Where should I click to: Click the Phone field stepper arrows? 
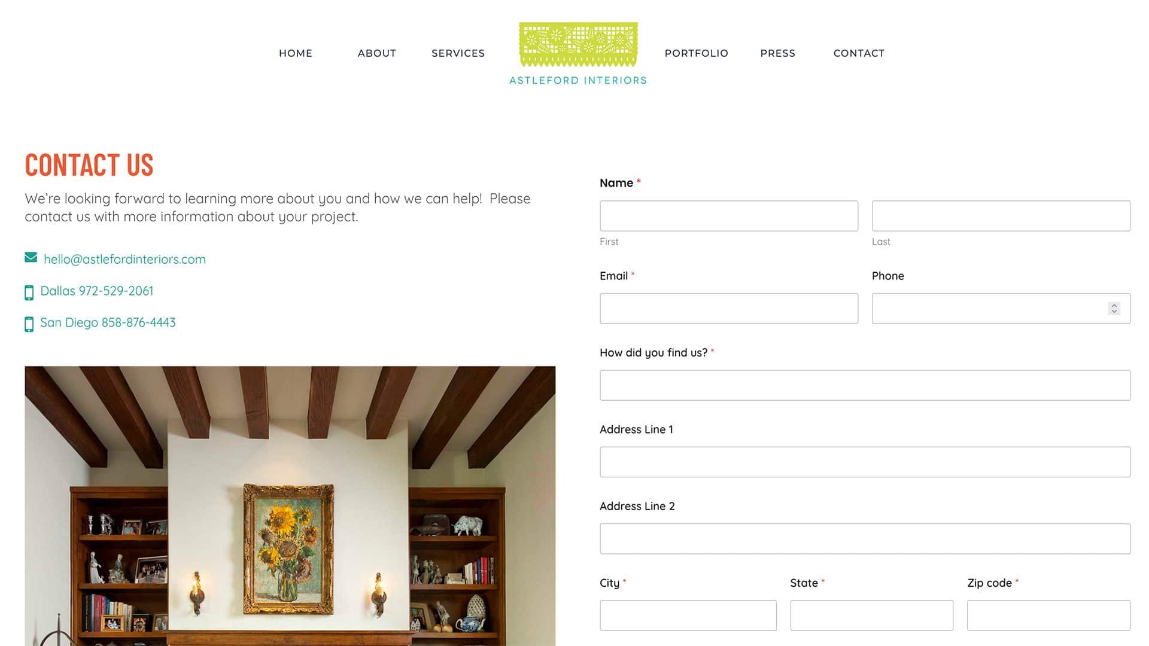[x=1114, y=309]
